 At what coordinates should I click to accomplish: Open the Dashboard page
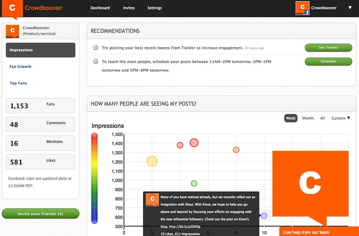click(x=100, y=8)
